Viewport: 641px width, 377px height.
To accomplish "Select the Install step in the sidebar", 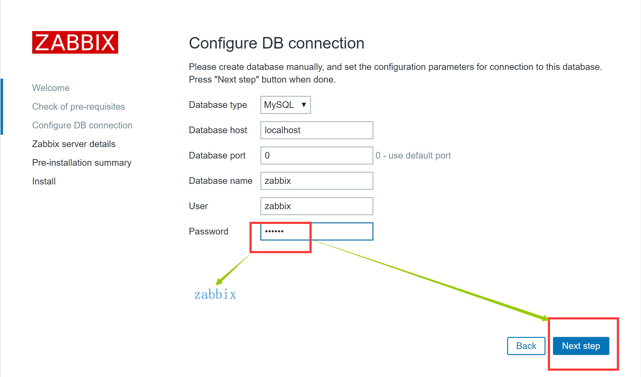I will [x=44, y=181].
